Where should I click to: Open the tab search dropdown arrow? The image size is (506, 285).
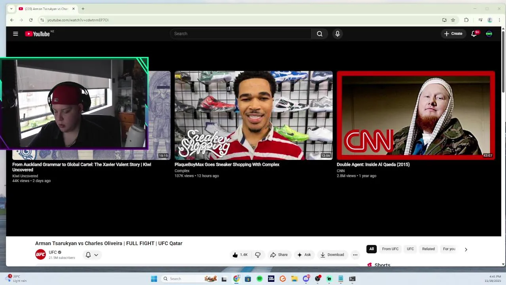11,9
